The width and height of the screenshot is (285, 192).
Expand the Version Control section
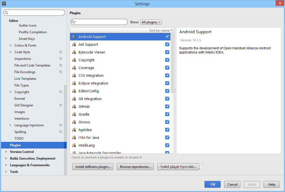click(x=6, y=152)
